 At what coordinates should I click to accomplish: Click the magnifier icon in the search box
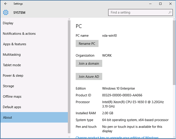pyautogui.click(x=170, y=13)
